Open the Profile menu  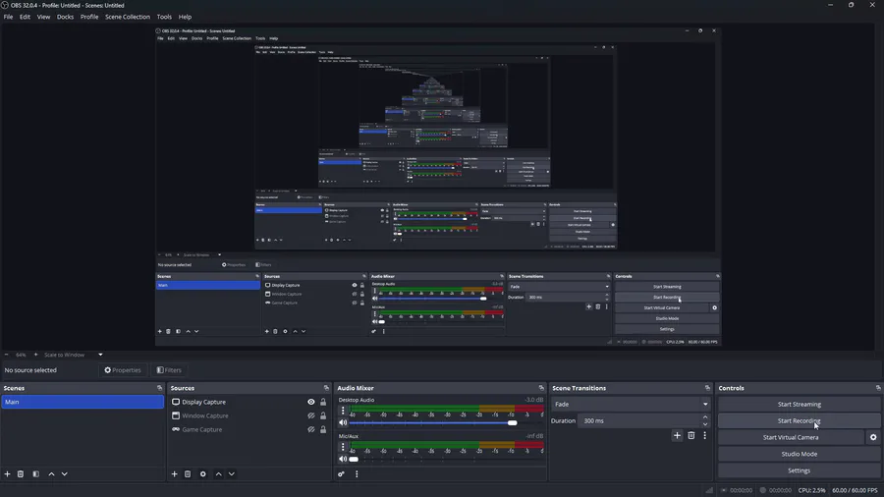[x=89, y=17]
